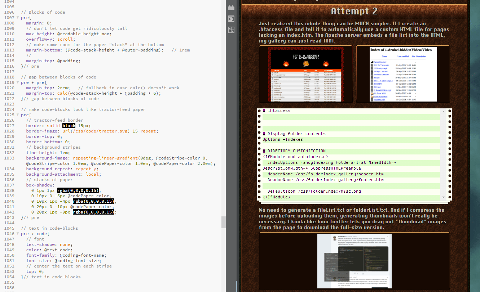Open the Twitter screenshot thumbnail
The height and width of the screenshot is (292, 480).
[354, 261]
